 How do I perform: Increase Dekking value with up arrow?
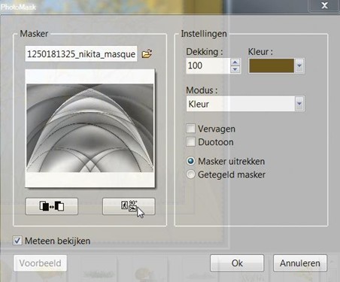coord(235,62)
